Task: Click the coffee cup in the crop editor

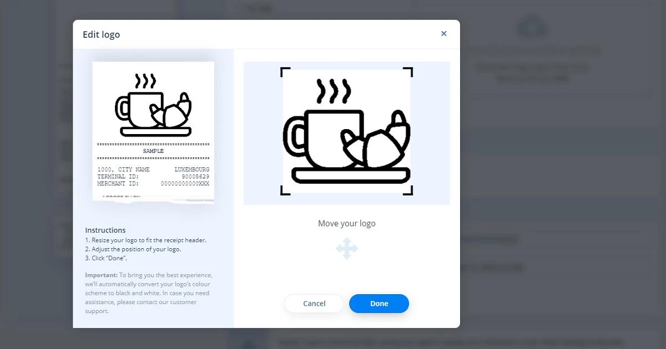Action: pyautogui.click(x=322, y=138)
